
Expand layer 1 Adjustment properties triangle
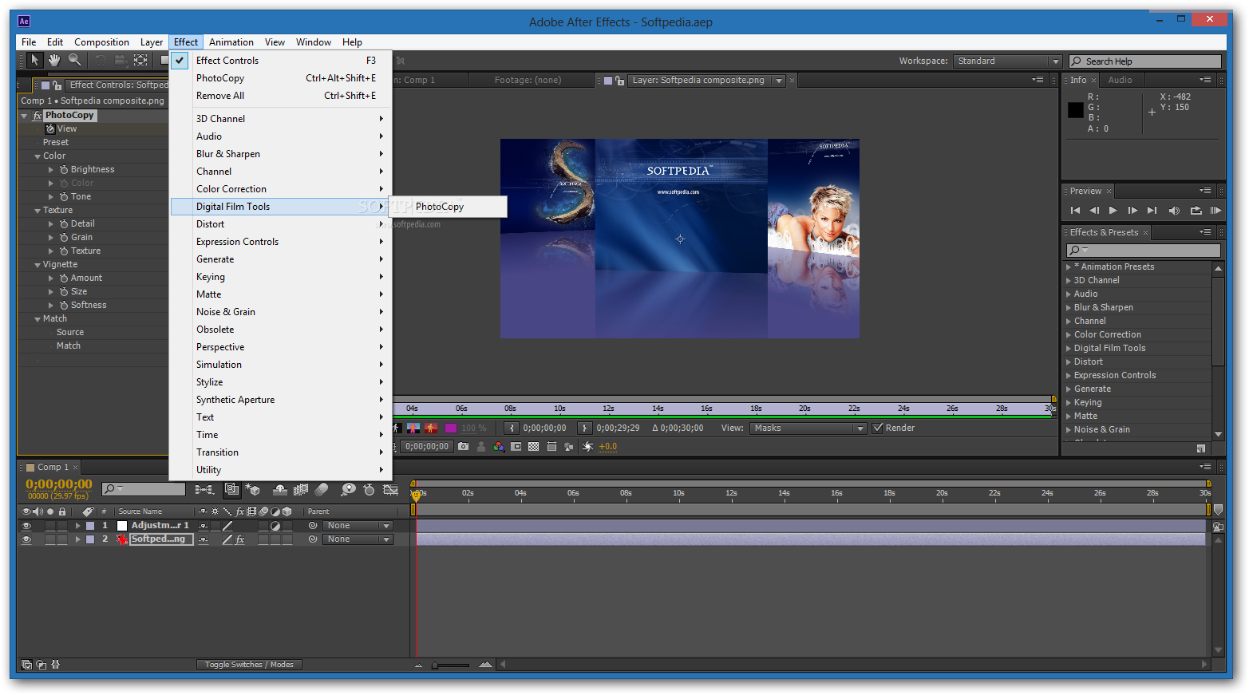[x=77, y=526]
